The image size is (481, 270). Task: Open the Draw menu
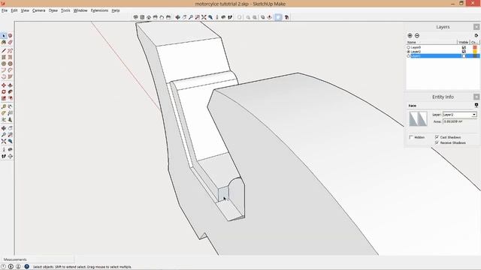tap(53, 10)
